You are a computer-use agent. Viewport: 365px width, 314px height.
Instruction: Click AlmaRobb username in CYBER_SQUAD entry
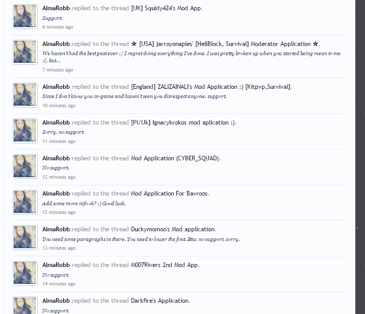(x=56, y=158)
